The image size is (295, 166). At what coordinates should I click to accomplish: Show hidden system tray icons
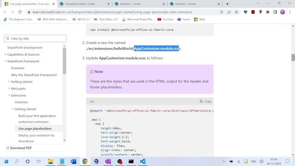224,161
